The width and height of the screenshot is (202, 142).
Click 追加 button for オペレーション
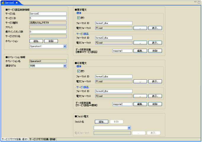click(x=36, y=41)
